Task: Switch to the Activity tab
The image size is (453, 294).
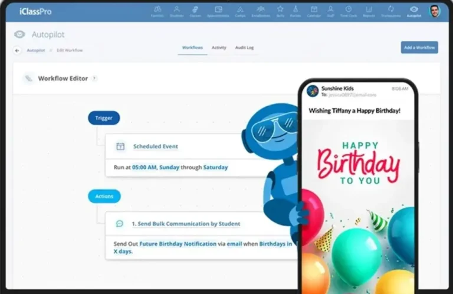Action: [x=219, y=47]
